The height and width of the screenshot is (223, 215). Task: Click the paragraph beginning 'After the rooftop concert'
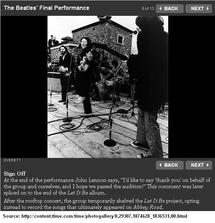(x=102, y=204)
